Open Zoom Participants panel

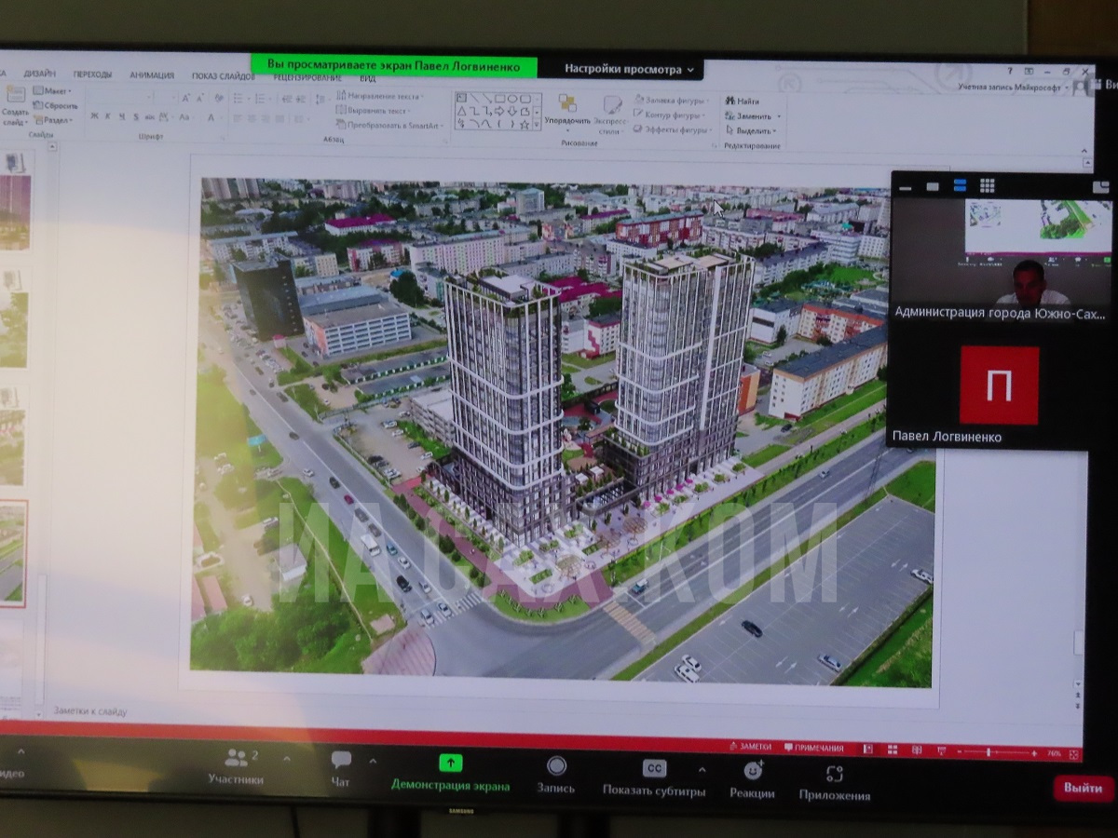coord(237,767)
